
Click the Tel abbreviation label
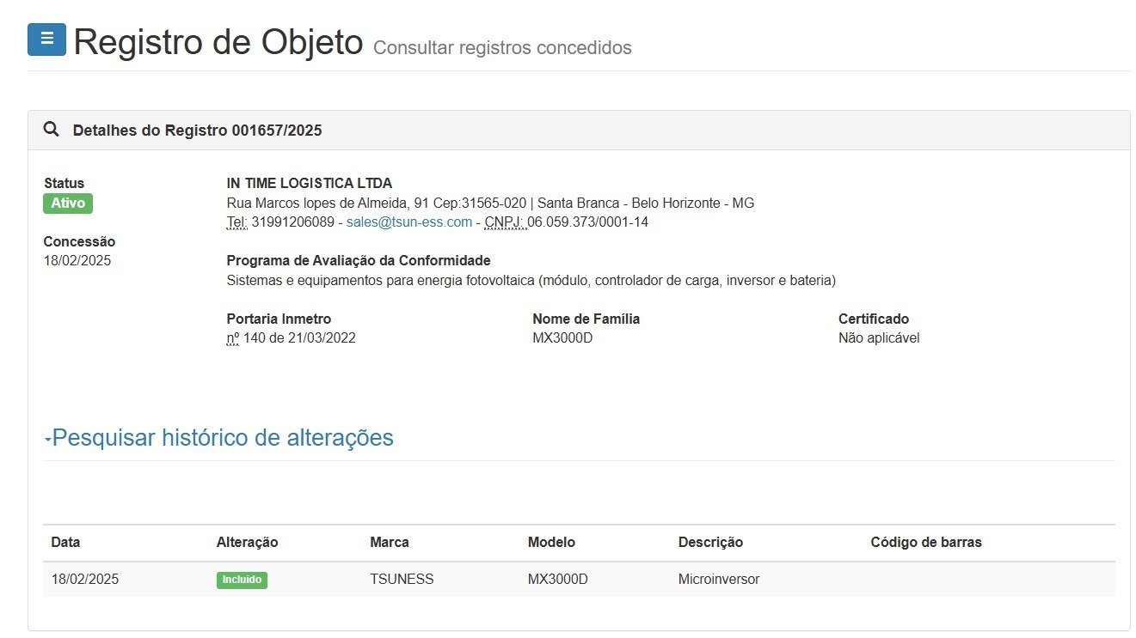[x=236, y=222]
